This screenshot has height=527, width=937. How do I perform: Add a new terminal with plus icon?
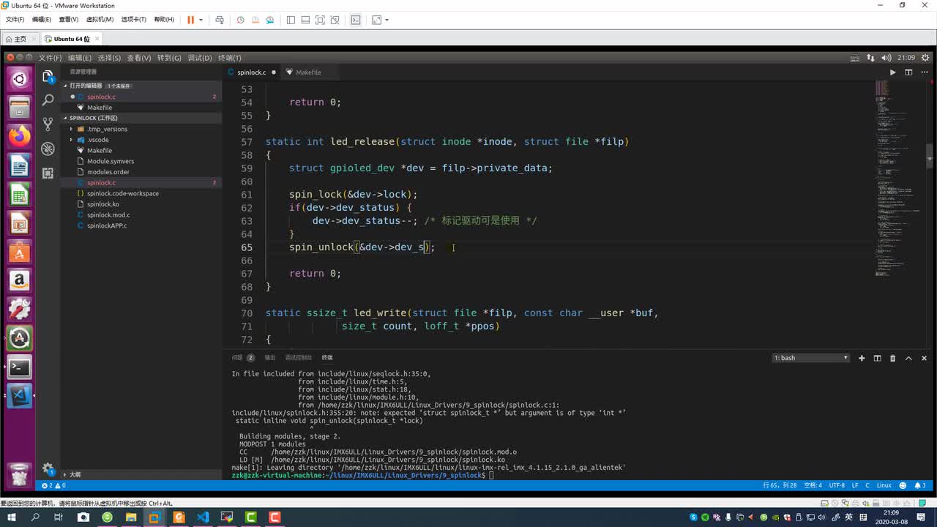862,358
